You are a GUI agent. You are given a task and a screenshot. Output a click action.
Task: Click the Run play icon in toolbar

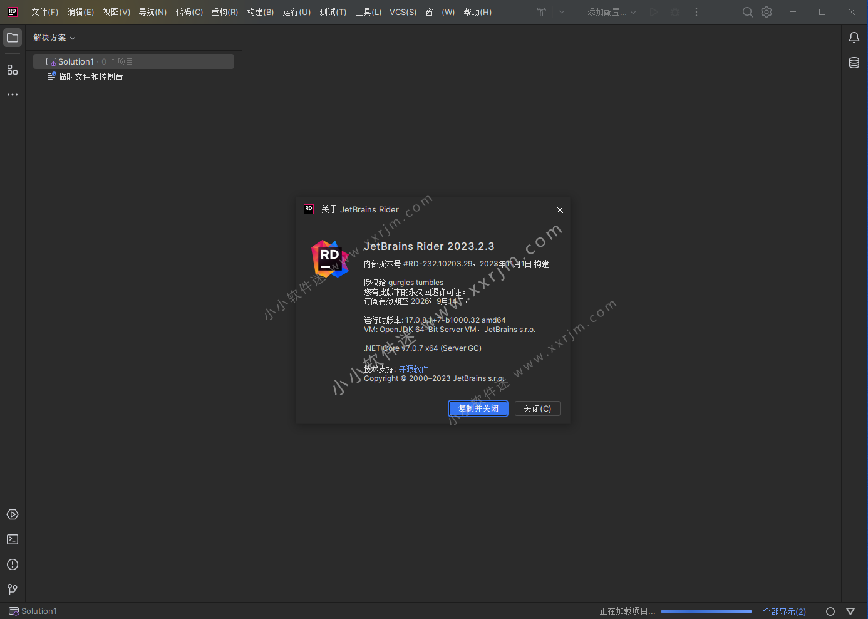click(x=654, y=12)
